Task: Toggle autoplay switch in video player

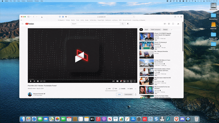Action: (x=114, y=81)
